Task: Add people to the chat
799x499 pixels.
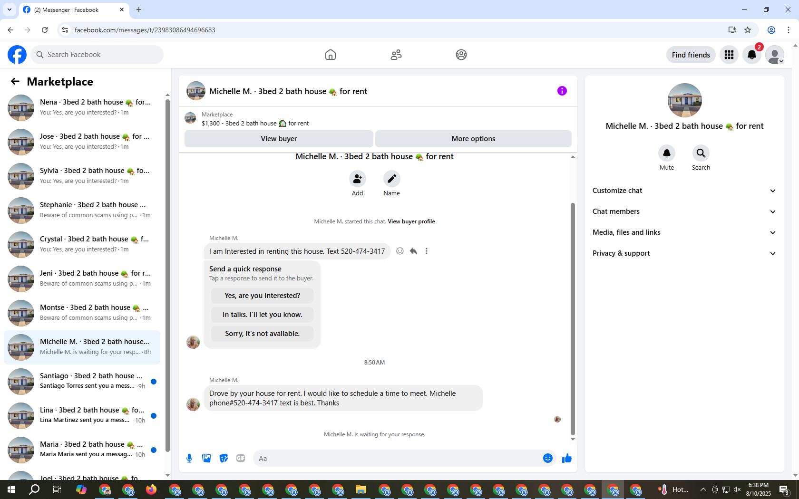Action: click(358, 179)
